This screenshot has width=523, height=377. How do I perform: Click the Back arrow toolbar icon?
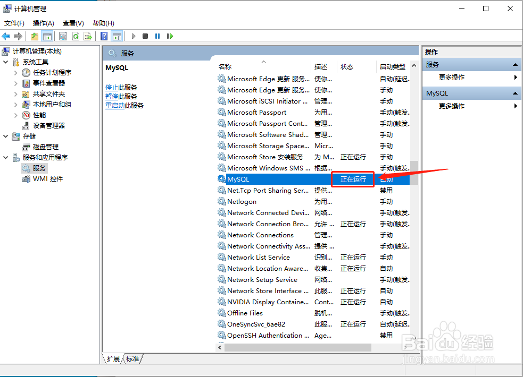[6, 36]
